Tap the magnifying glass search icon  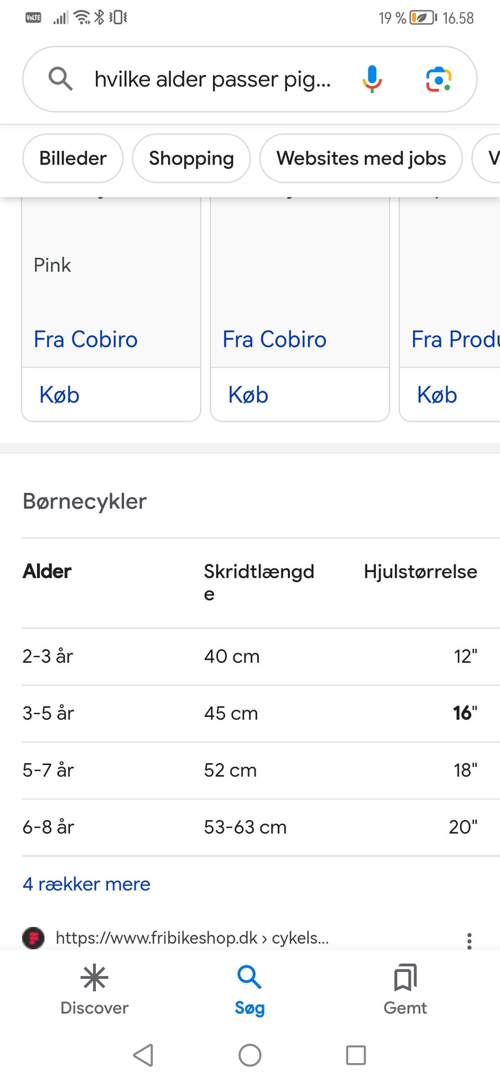tap(60, 79)
